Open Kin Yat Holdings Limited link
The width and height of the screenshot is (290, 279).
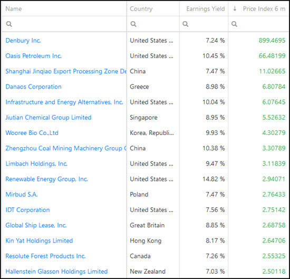[39, 240]
